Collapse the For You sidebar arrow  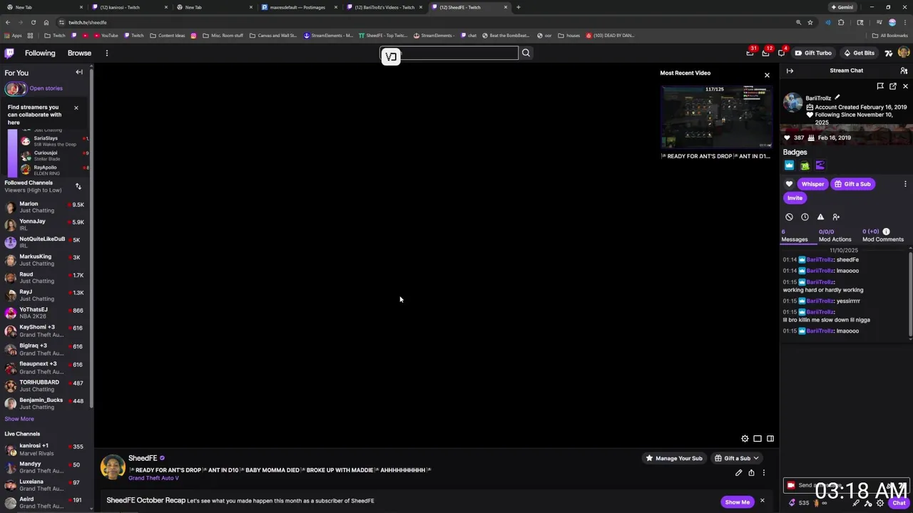click(79, 72)
